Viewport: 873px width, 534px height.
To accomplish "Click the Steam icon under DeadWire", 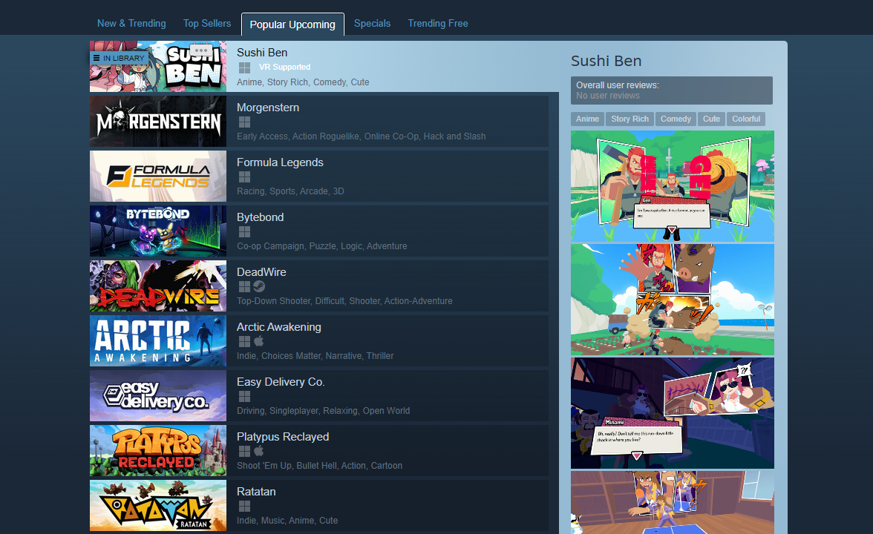I will (258, 287).
